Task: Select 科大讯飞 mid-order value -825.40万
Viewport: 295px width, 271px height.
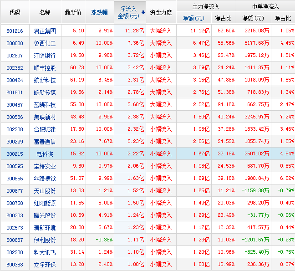Action: point(257,252)
